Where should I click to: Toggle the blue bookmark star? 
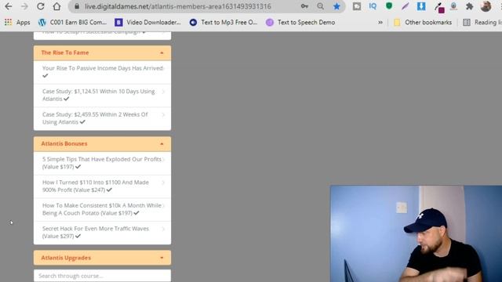tap(336, 6)
